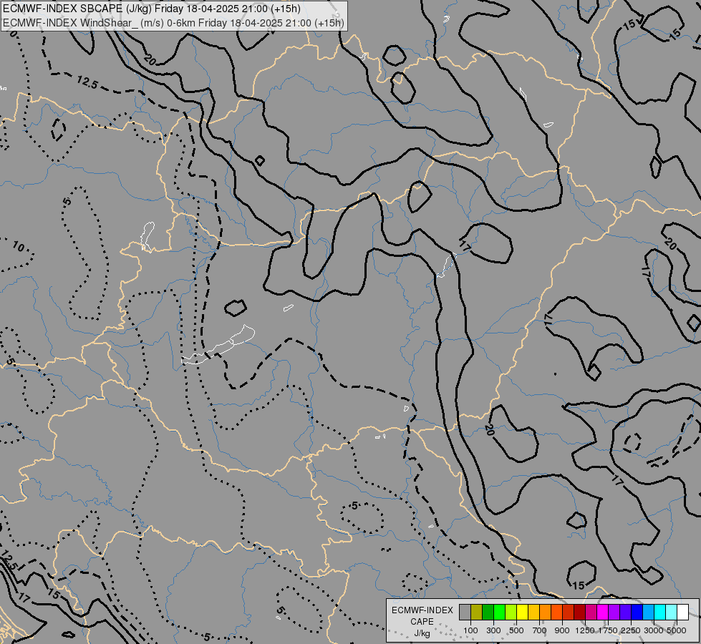
Task: Click the "10" dotted contour label on the map
Action: tap(19, 246)
